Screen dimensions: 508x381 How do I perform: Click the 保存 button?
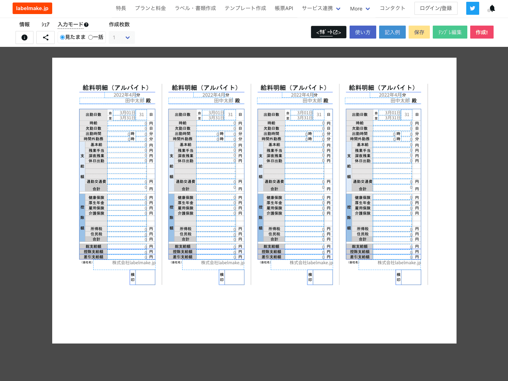[x=419, y=32]
